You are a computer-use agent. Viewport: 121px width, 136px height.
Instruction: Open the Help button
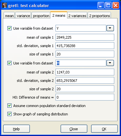click(16, 129)
